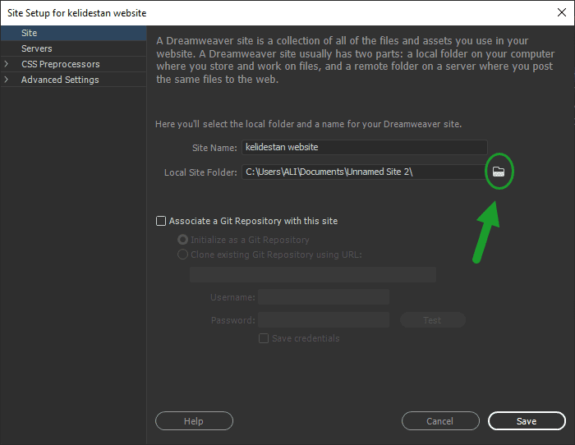Screen dimensions: 575x445
Task: Click the Password field
Action: tap(324, 320)
